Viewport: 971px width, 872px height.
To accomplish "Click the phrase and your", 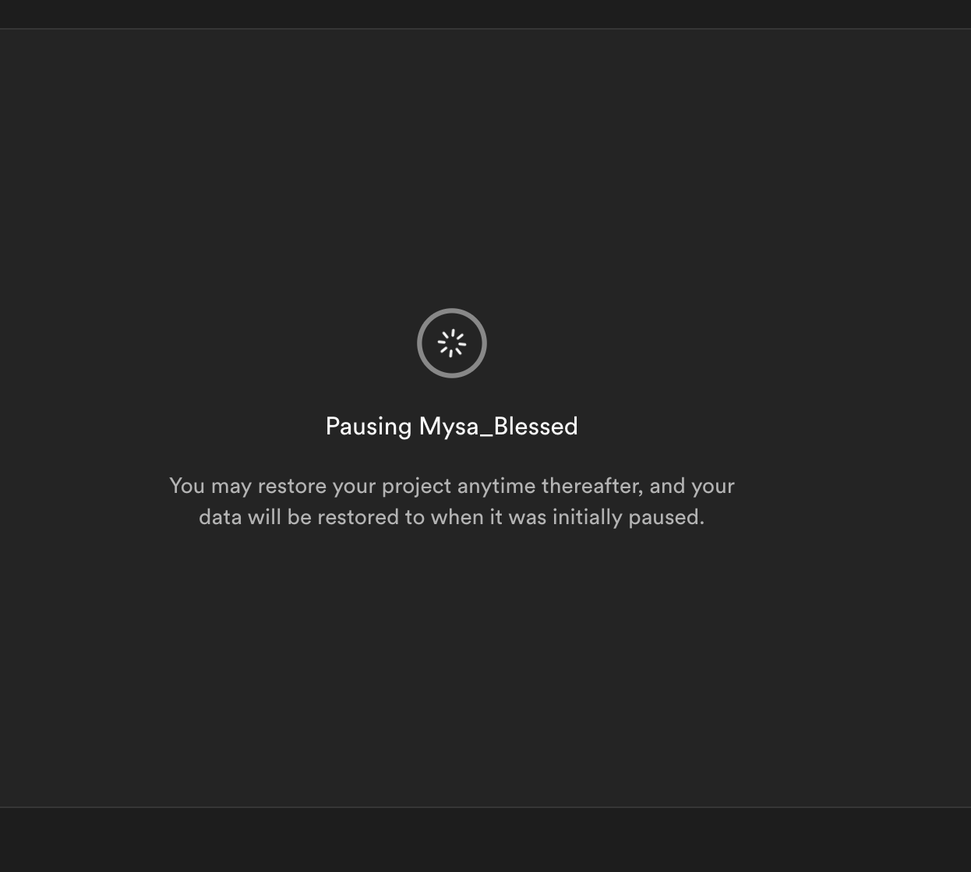I will pos(692,486).
